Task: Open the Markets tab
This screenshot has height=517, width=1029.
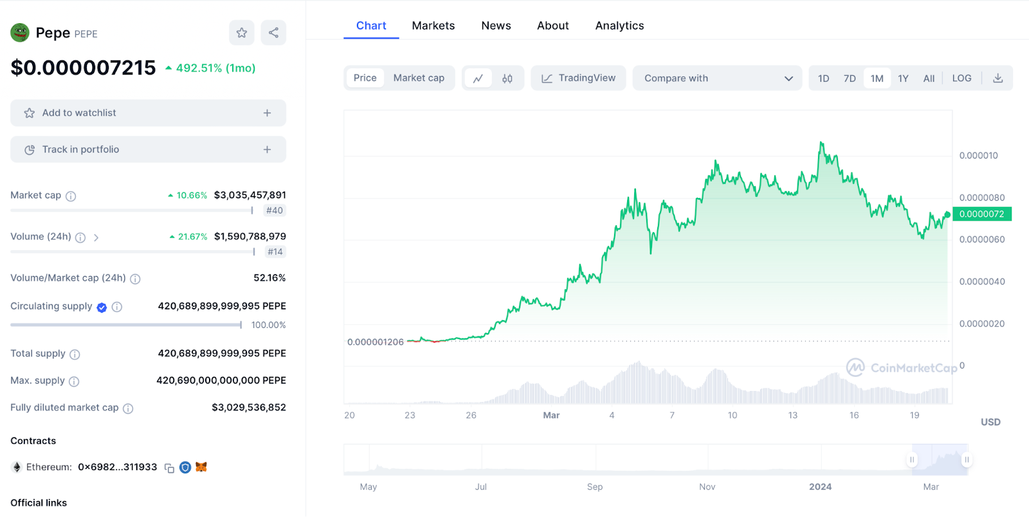Action: (433, 26)
